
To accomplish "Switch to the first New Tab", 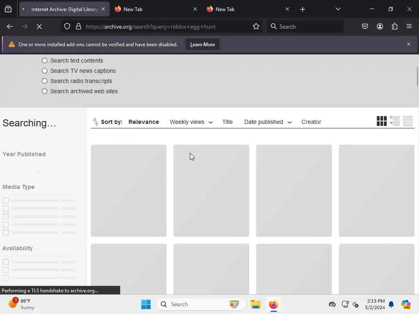I will [155, 9].
